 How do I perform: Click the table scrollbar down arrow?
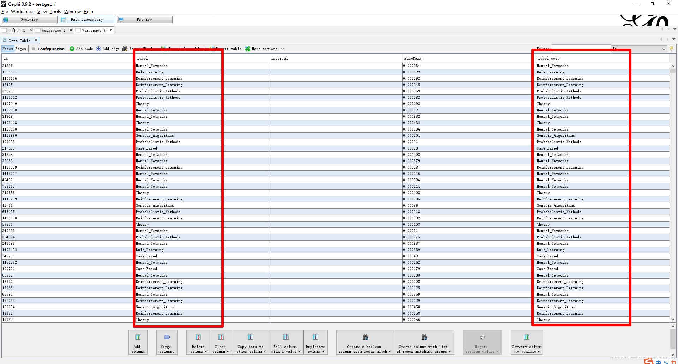click(x=673, y=320)
